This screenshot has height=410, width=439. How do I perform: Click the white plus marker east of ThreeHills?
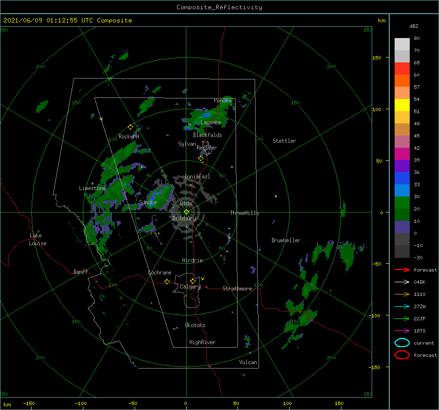[x=276, y=196]
